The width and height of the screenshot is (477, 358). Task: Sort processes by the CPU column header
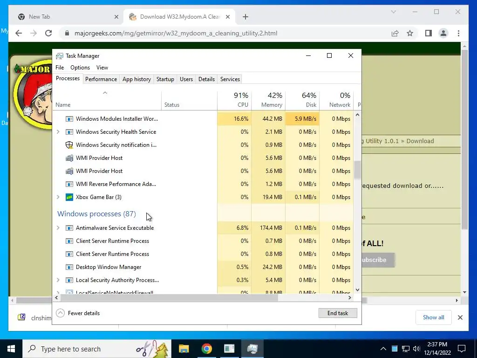234,100
